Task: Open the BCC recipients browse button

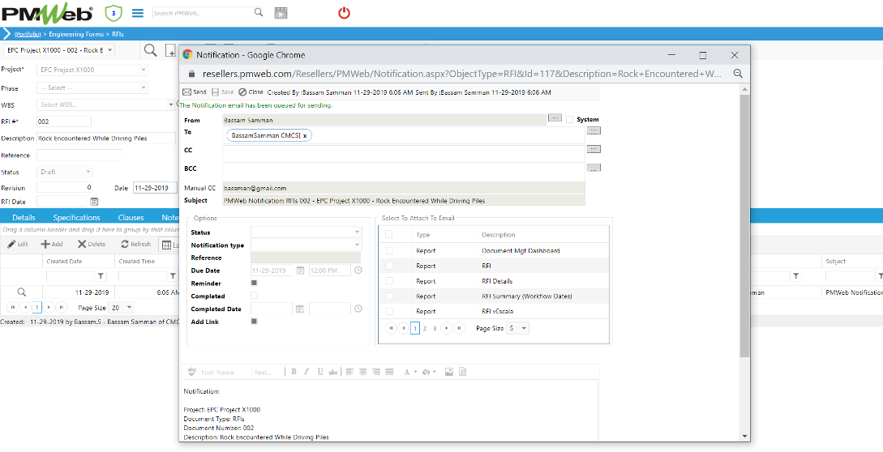Action: (x=594, y=168)
